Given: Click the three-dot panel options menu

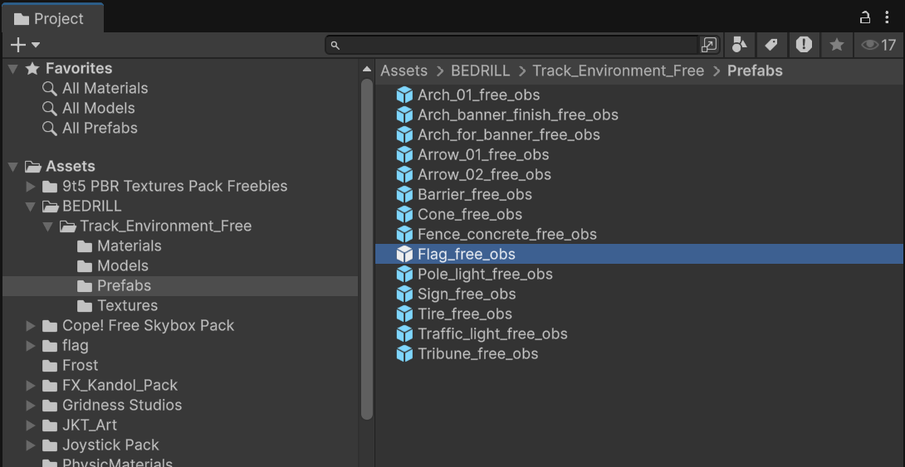Looking at the screenshot, I should [x=888, y=17].
